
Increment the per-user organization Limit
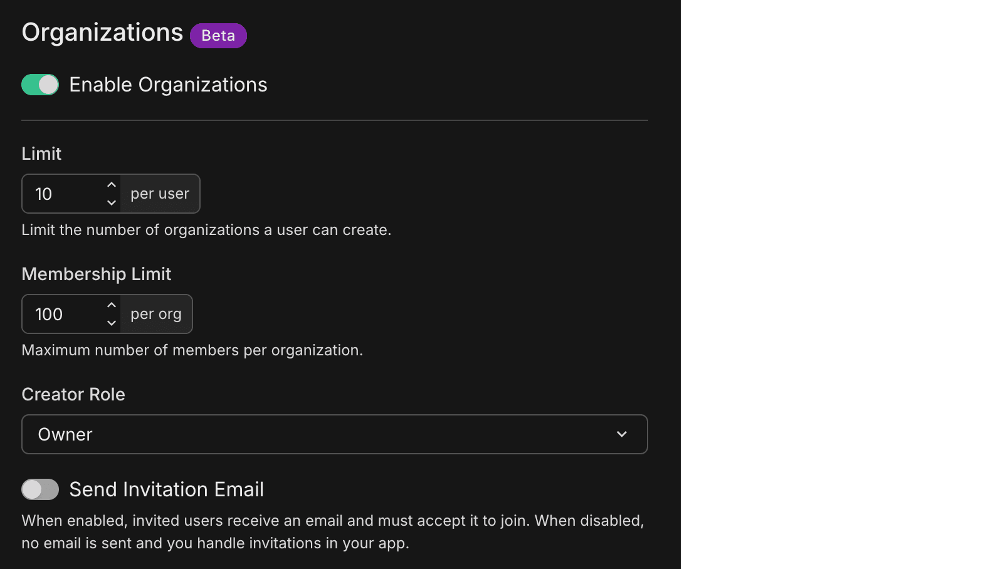[111, 184]
